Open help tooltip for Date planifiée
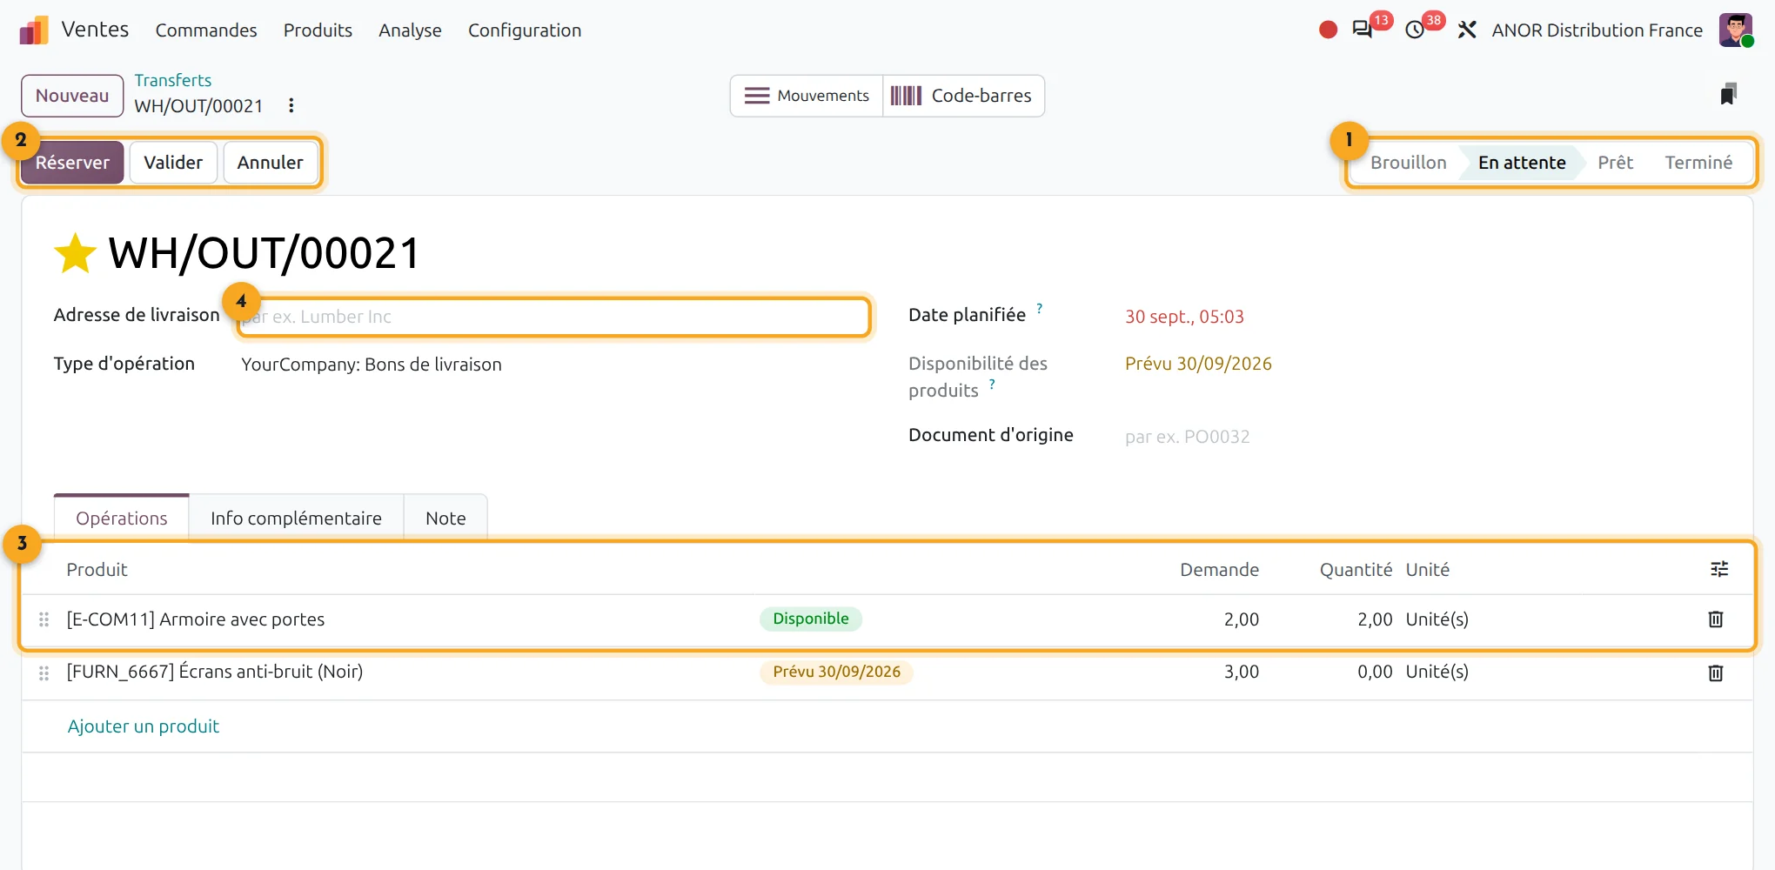1775x870 pixels. click(x=1039, y=309)
